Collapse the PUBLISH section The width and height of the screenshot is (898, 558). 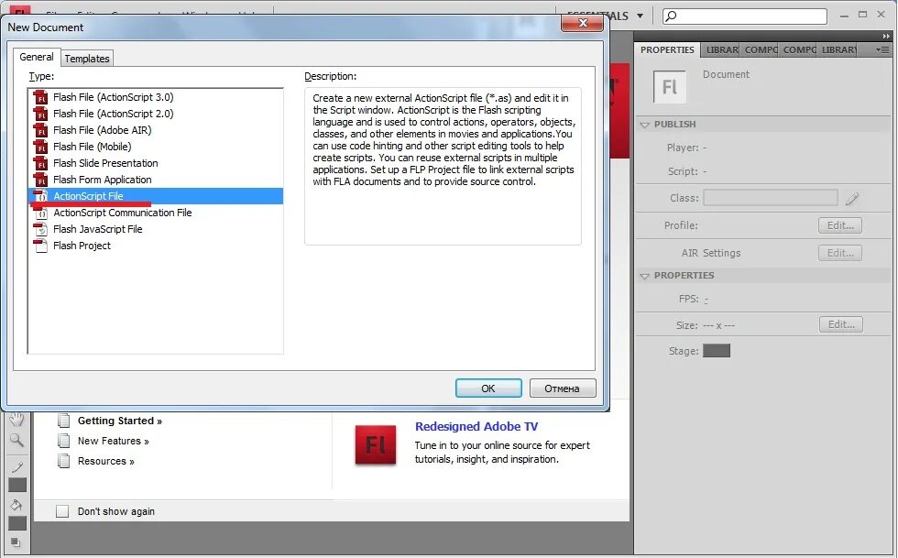(644, 125)
